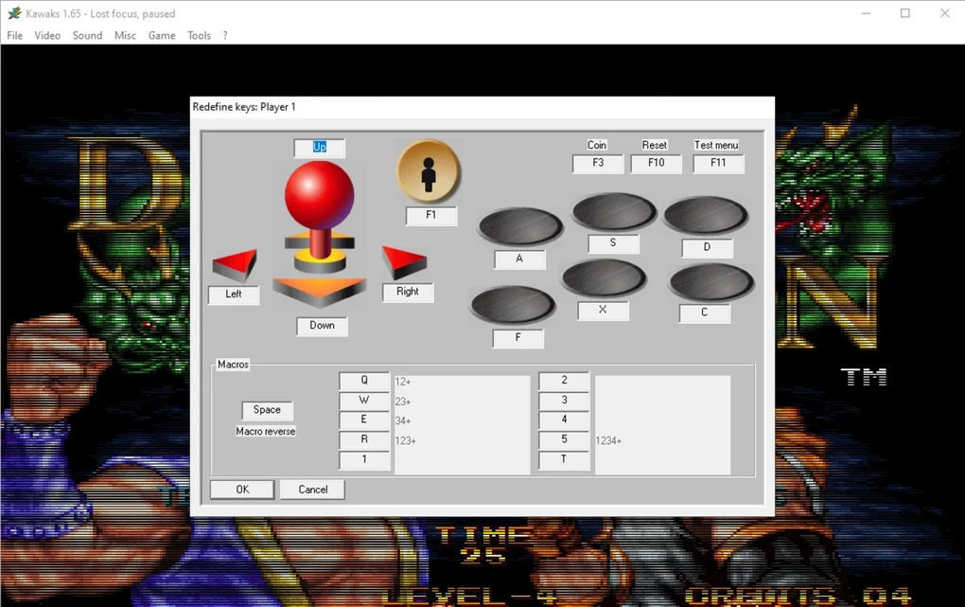Screen dimensions: 965x607
Task: Click the arcade button above the X key
Action: [605, 278]
